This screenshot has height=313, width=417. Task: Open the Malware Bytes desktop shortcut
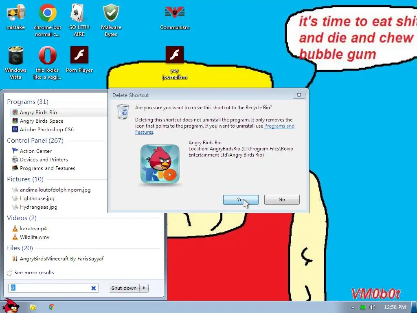(x=111, y=20)
